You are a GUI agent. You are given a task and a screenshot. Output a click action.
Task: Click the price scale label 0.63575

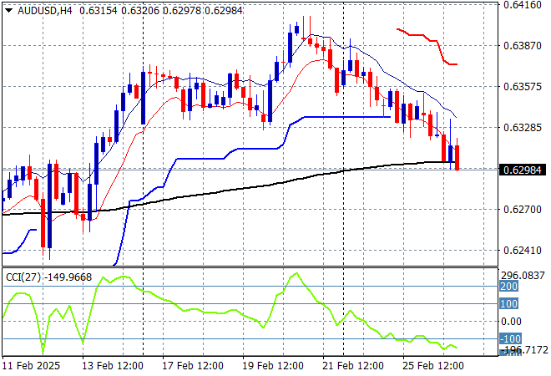522,87
